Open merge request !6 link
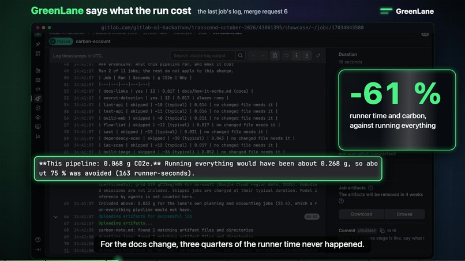This screenshot has height=261, width=465. 394,230
